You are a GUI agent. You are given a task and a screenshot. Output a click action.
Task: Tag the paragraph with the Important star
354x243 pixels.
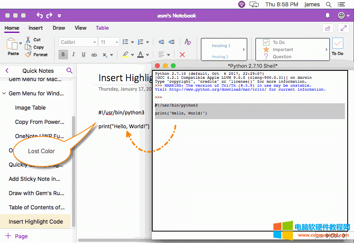(x=267, y=50)
